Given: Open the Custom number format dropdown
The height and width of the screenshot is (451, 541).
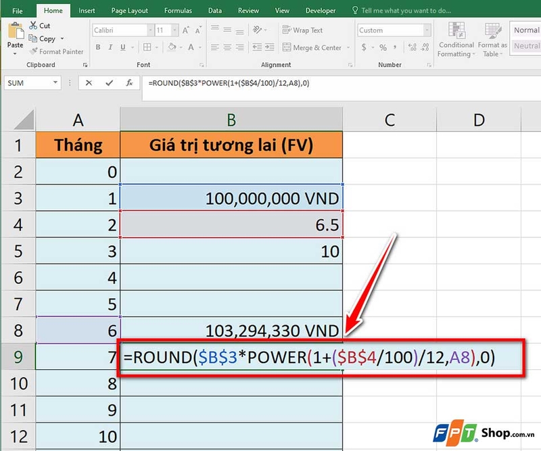Looking at the screenshot, I should click(426, 30).
